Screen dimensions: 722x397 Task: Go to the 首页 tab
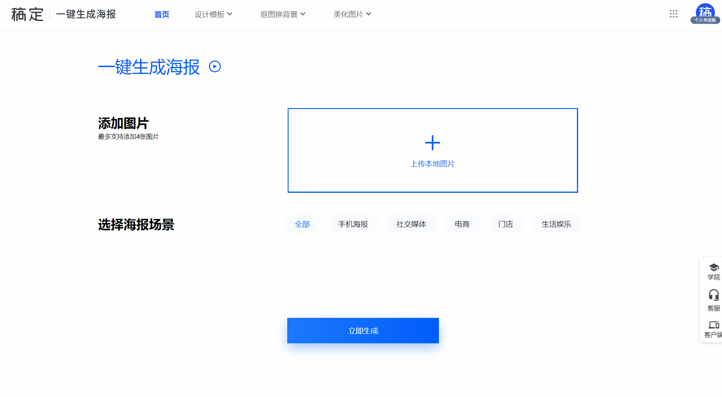click(162, 14)
